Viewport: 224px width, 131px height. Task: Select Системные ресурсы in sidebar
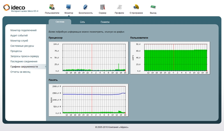coord(22,46)
